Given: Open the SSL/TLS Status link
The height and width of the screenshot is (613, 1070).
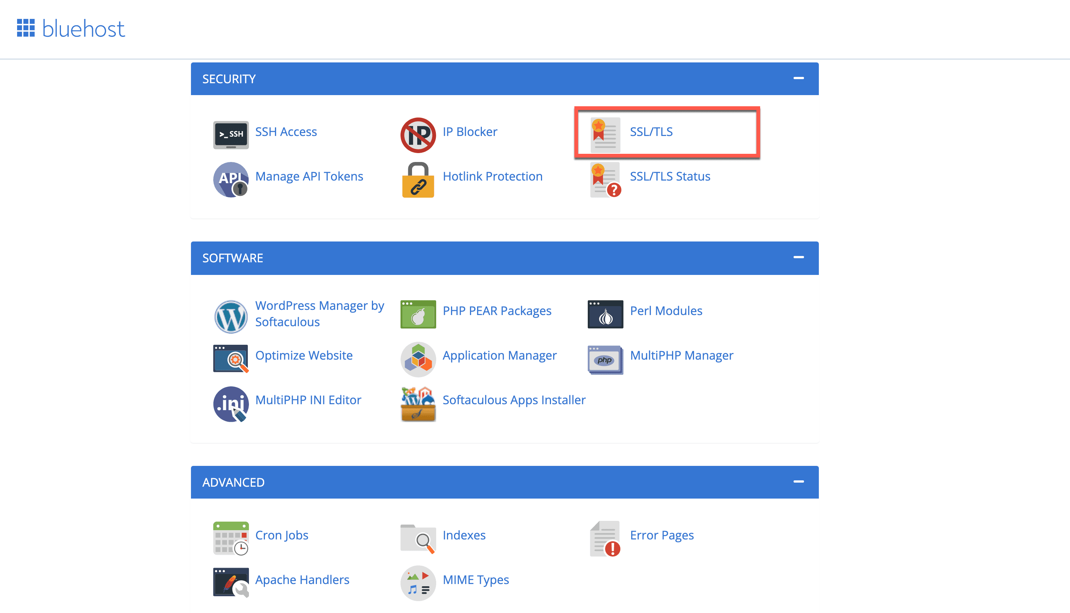Looking at the screenshot, I should (x=670, y=176).
